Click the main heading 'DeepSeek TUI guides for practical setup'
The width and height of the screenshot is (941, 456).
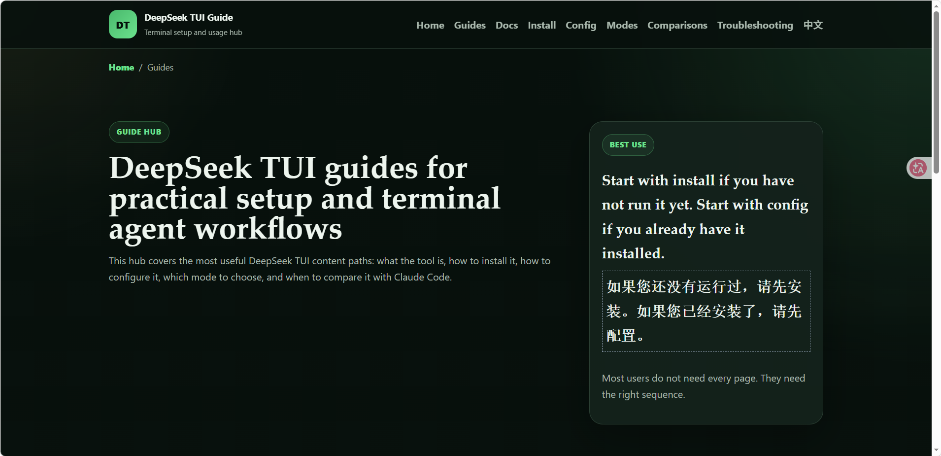tap(304, 198)
